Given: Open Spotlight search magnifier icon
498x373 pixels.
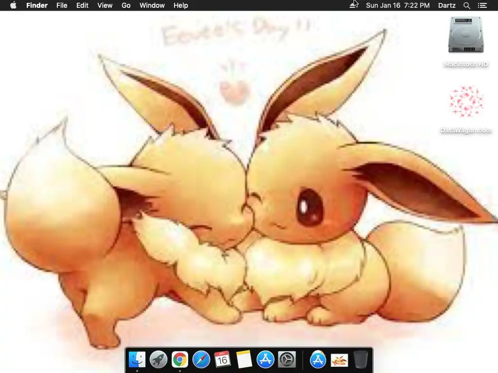Looking at the screenshot, I should tap(466, 5).
